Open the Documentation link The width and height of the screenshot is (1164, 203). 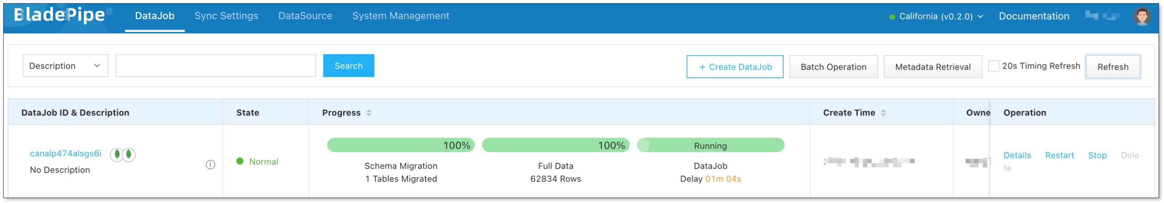1034,16
